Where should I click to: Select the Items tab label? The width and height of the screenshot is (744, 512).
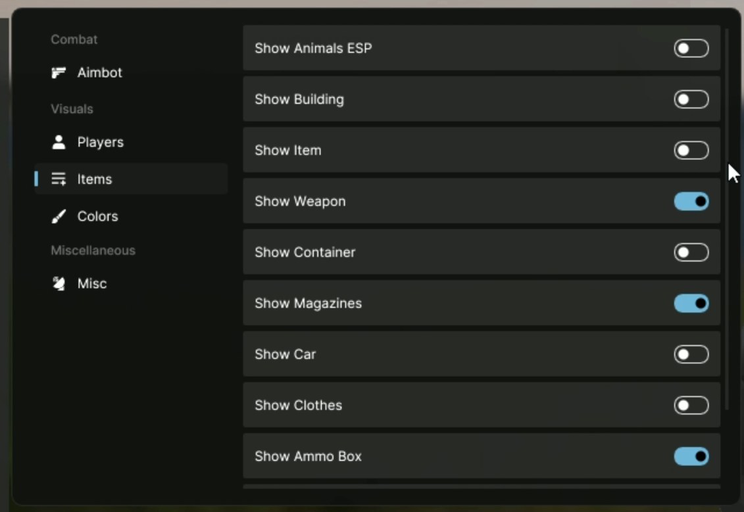tap(95, 179)
